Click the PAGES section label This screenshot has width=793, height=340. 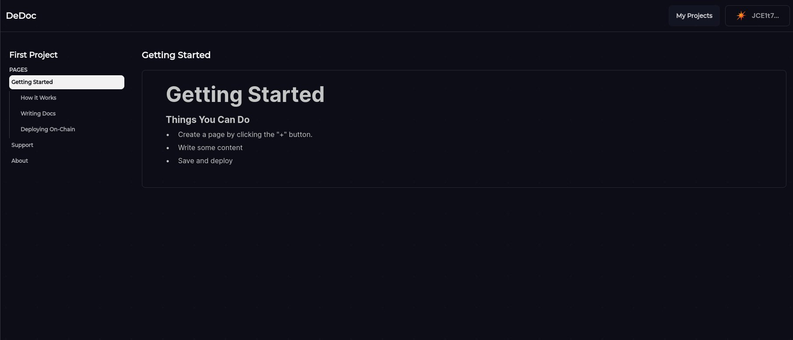pyautogui.click(x=18, y=70)
